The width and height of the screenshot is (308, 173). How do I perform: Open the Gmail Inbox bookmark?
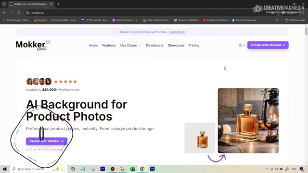click(64, 20)
